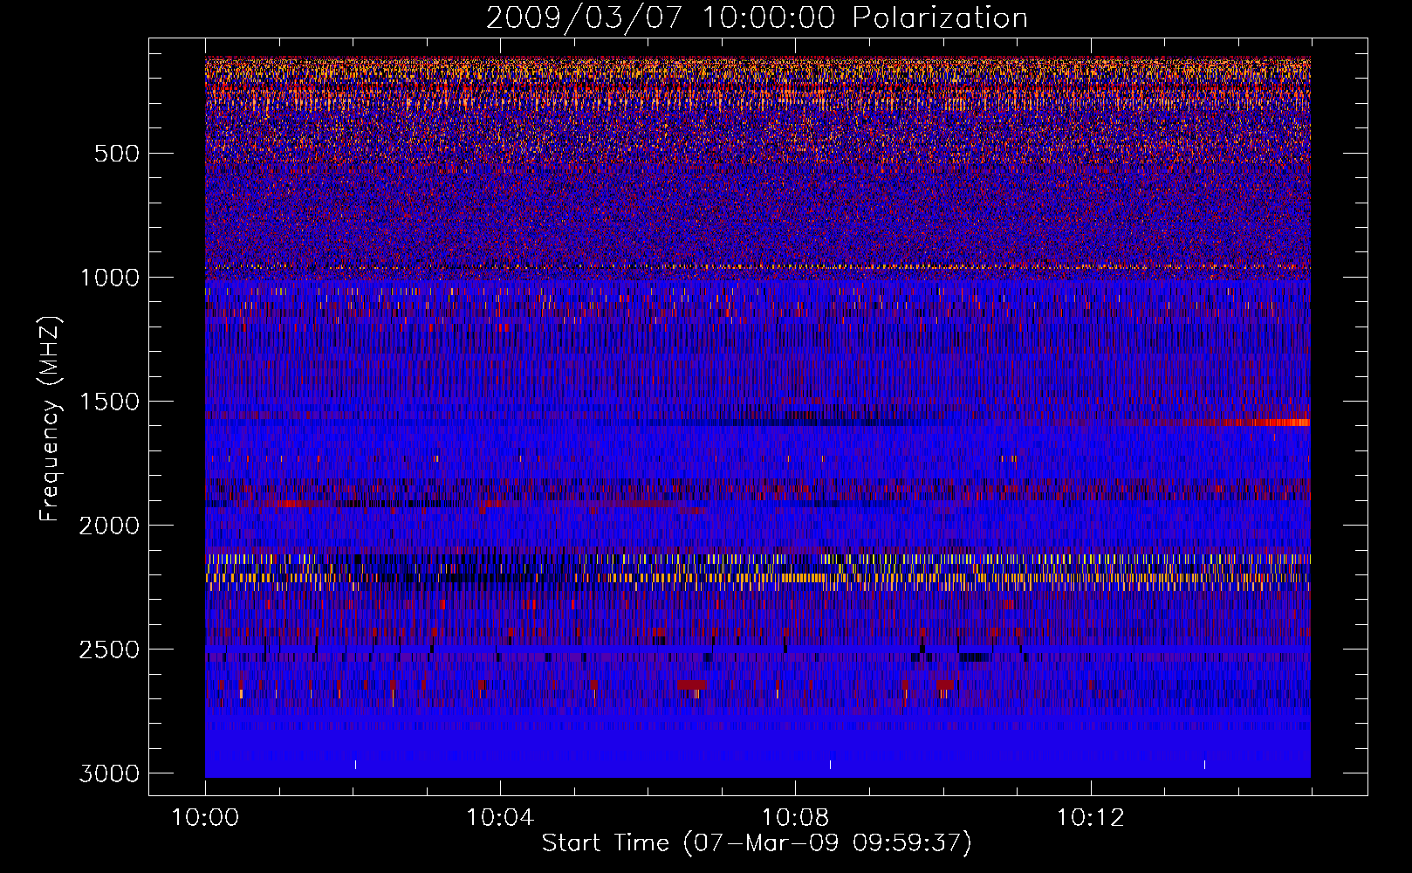Click the bright red streak near 1600 MHz
Image resolution: width=1412 pixels, height=873 pixels.
click(x=1265, y=423)
